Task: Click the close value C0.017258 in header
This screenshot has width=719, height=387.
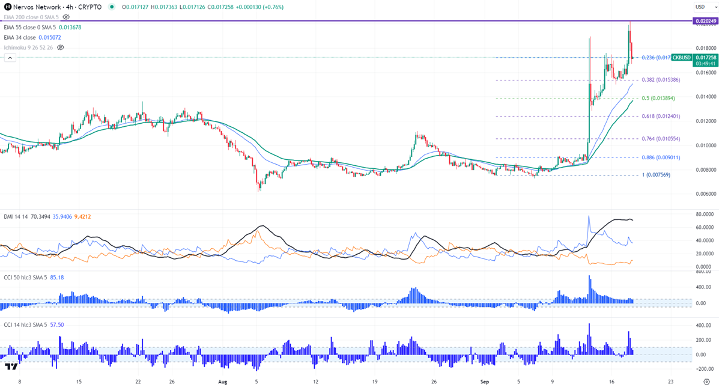Action: 222,7
